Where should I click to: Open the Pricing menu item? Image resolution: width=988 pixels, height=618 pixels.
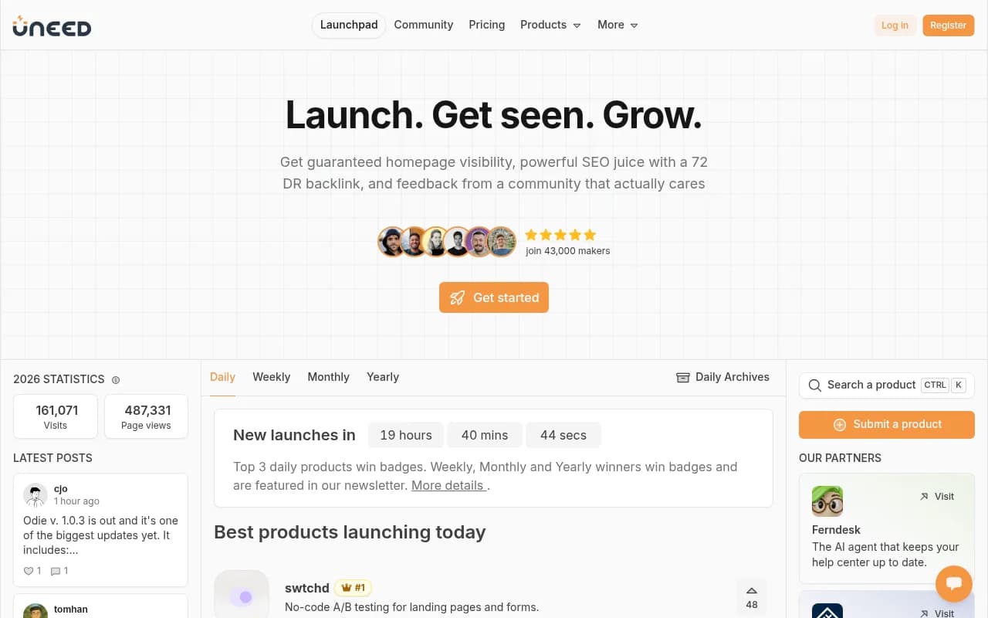click(x=486, y=25)
